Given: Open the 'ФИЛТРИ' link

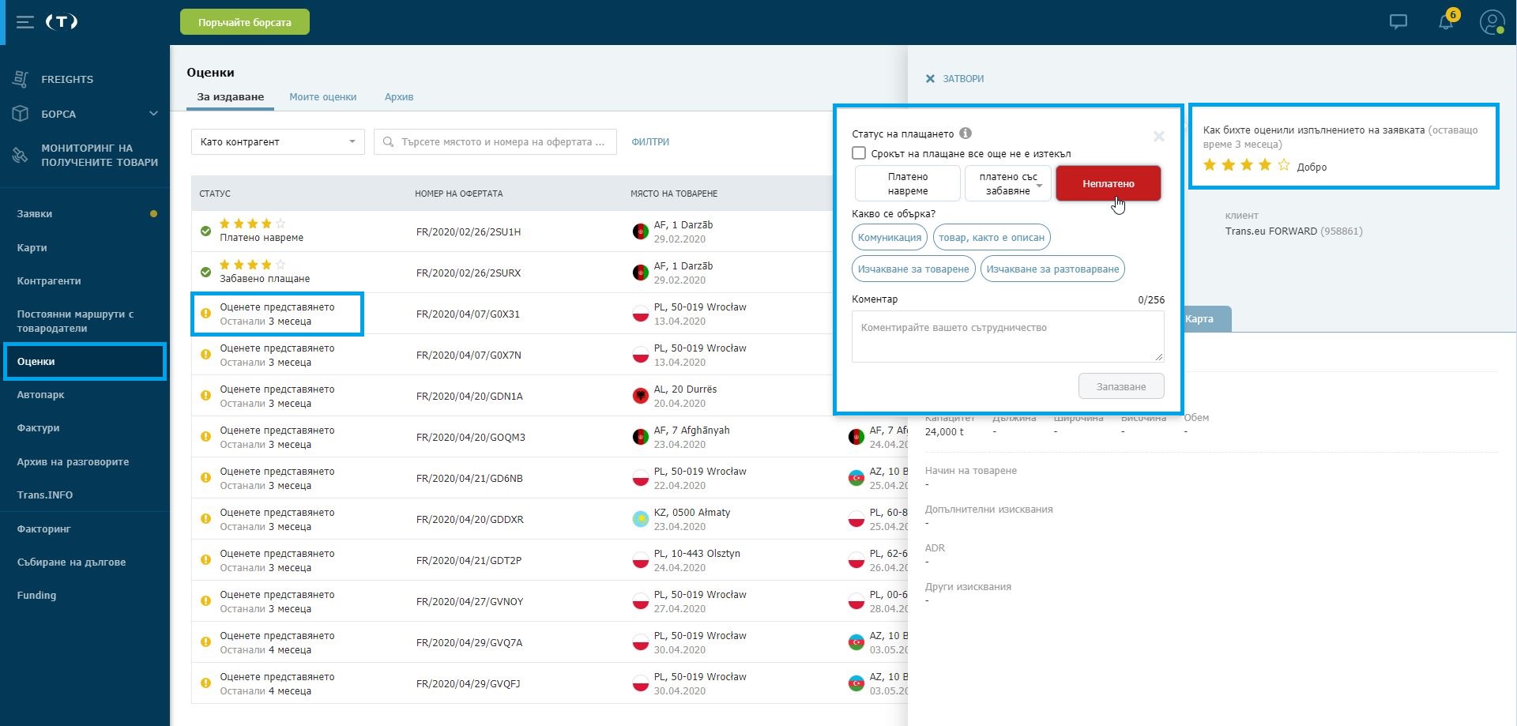Looking at the screenshot, I should (x=650, y=142).
